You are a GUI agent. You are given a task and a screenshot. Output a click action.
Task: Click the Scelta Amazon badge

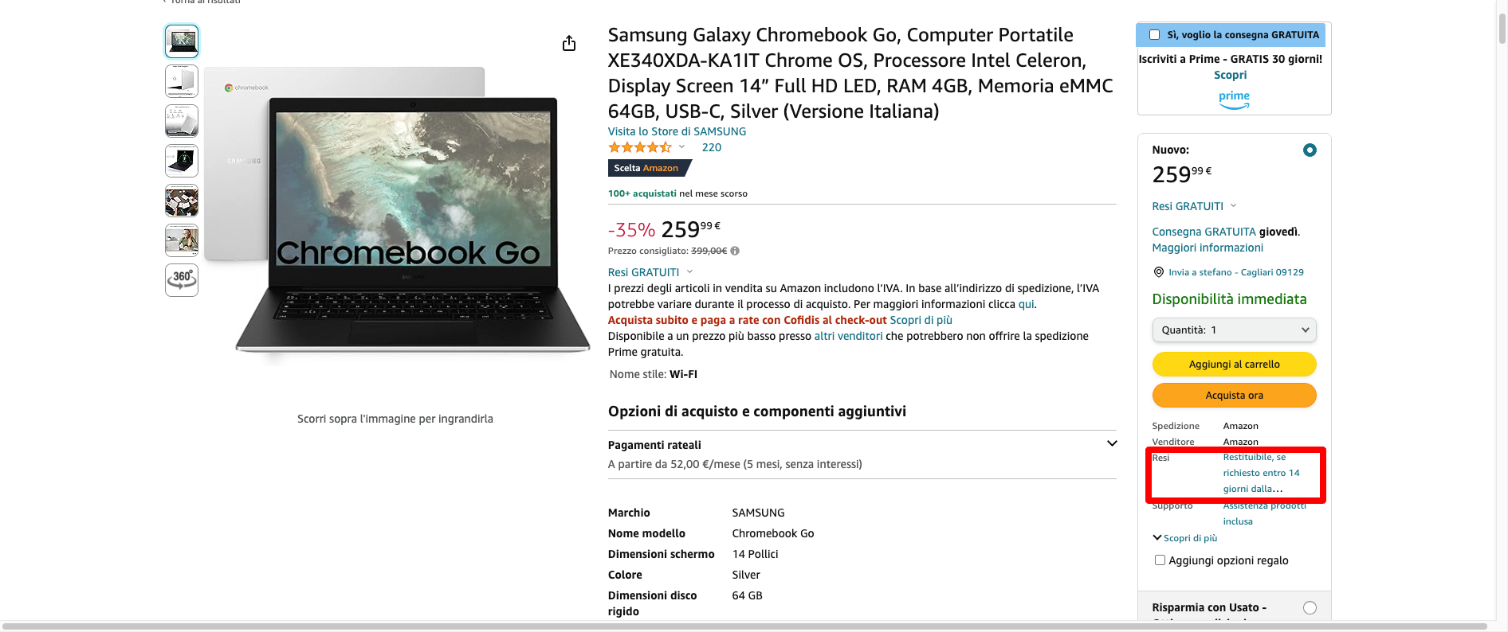[646, 168]
